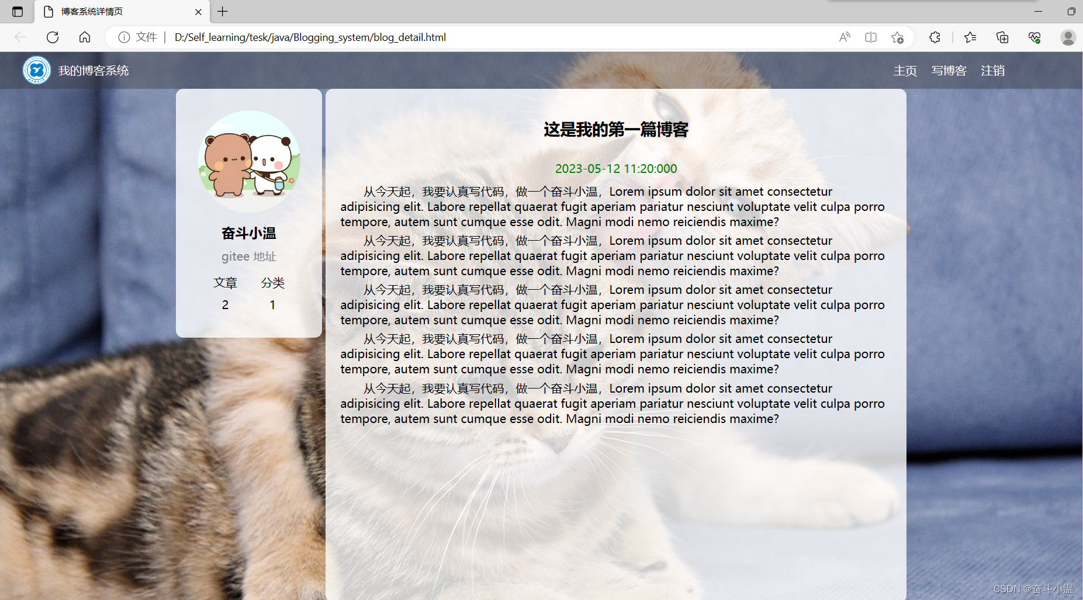Screen dimensions: 1083x600
Task: Go to browser home page icon
Action: pyautogui.click(x=85, y=37)
